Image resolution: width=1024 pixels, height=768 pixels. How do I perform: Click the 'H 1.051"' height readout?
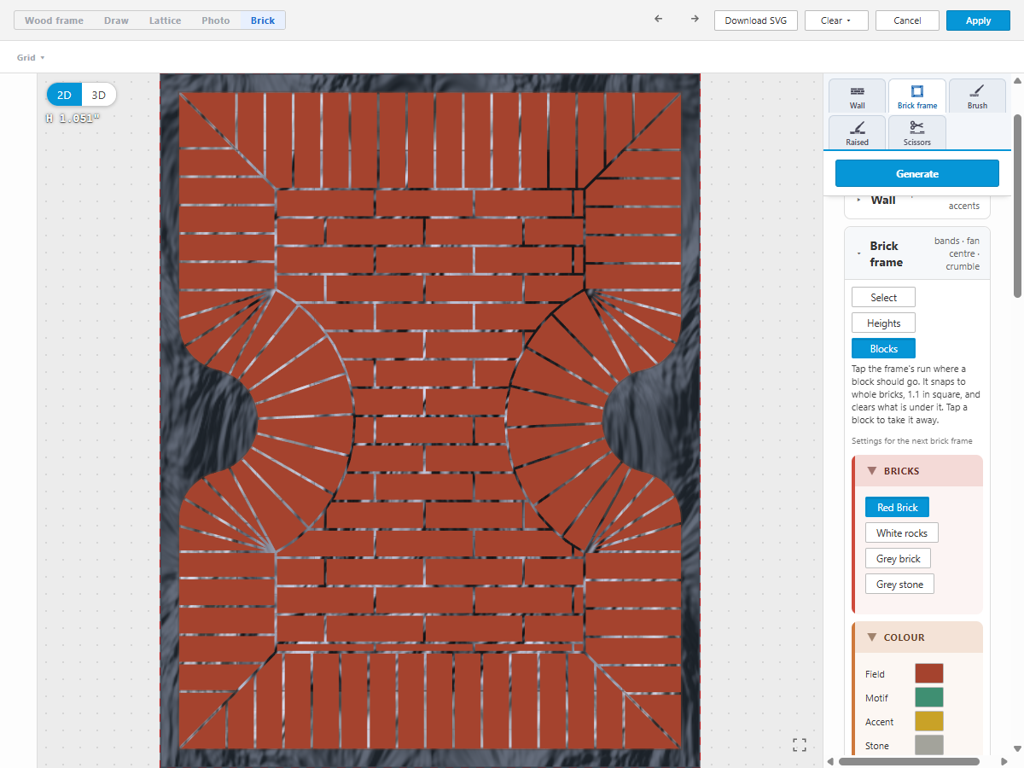click(x=73, y=118)
